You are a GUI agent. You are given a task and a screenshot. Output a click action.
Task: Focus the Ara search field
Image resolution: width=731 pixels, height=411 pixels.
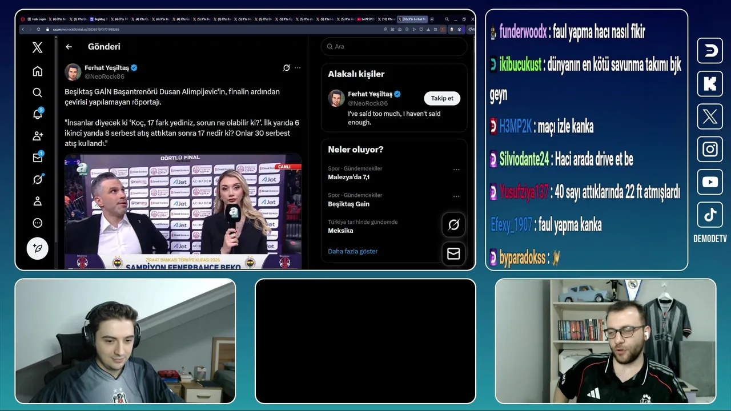394,46
